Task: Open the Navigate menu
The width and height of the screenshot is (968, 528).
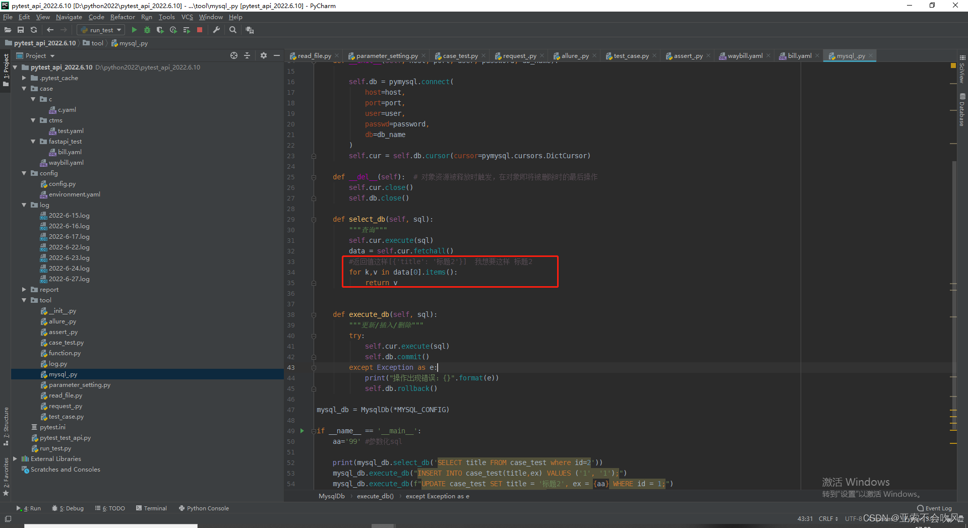Action: (x=69, y=17)
